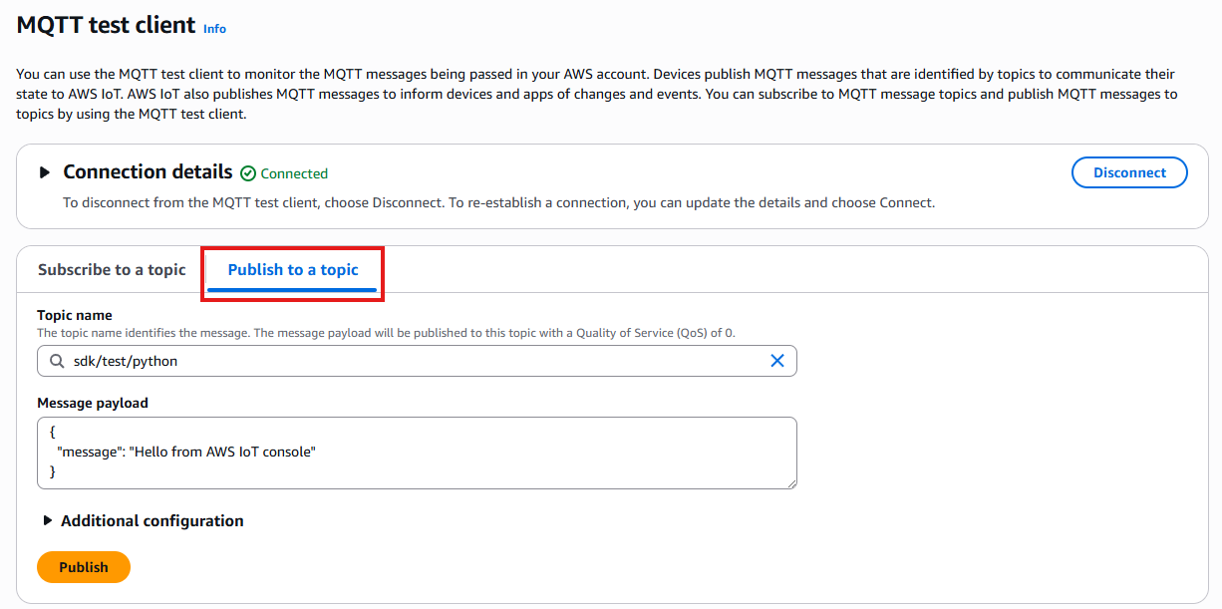Grab the payload box resize handle
The image size is (1222, 609).
pos(790,483)
